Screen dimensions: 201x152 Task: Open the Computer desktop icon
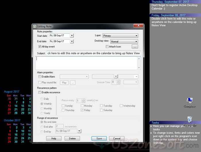(190, 102)
